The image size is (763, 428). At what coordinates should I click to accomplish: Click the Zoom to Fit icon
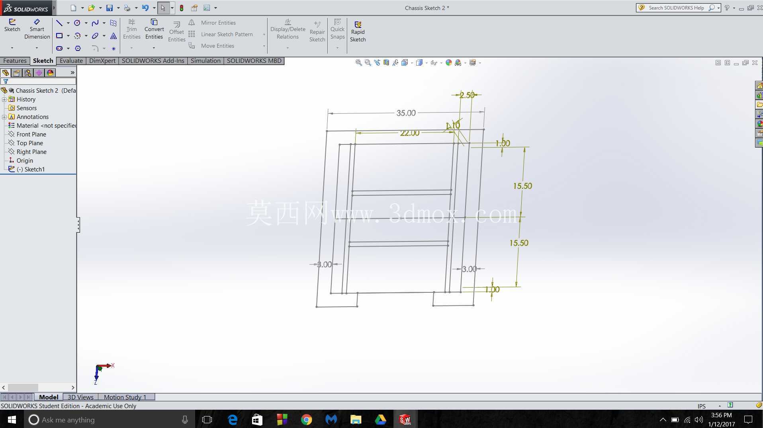click(358, 62)
